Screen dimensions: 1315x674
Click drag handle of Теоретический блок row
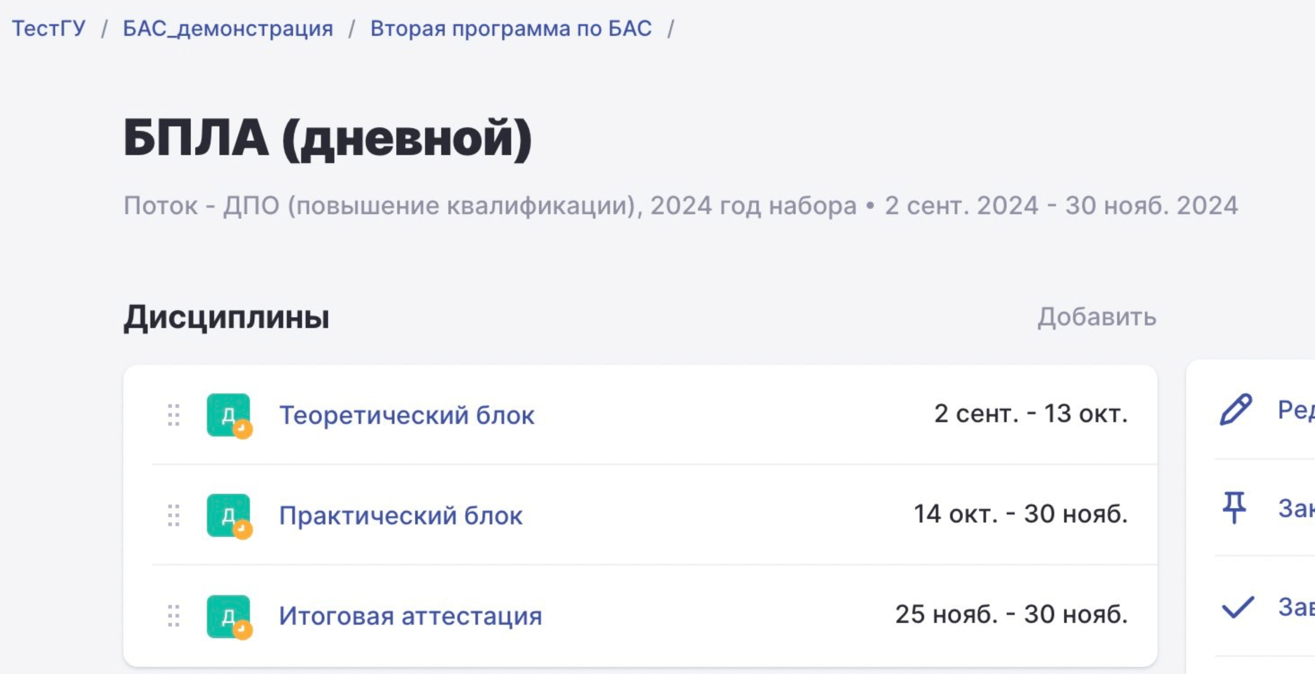tap(174, 415)
